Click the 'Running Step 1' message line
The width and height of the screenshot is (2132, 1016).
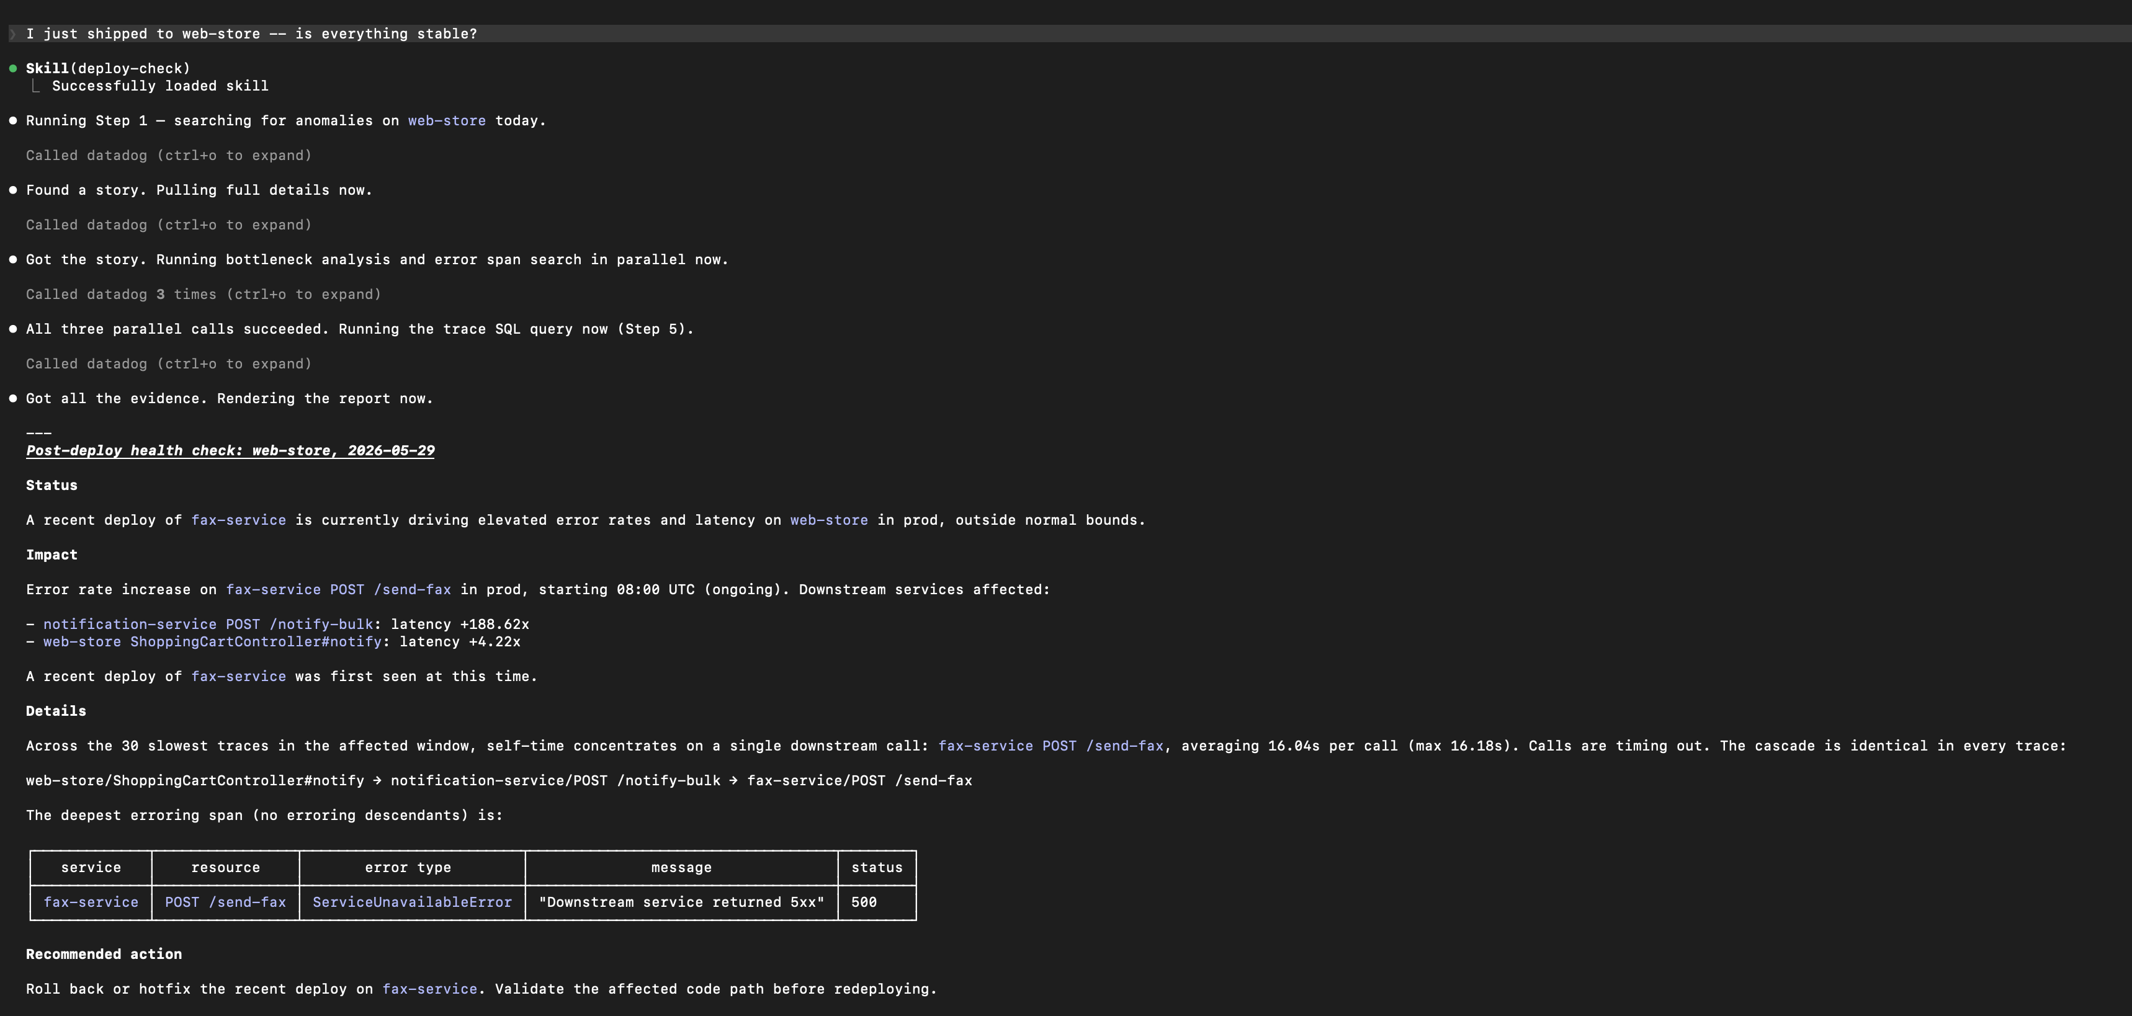285,121
